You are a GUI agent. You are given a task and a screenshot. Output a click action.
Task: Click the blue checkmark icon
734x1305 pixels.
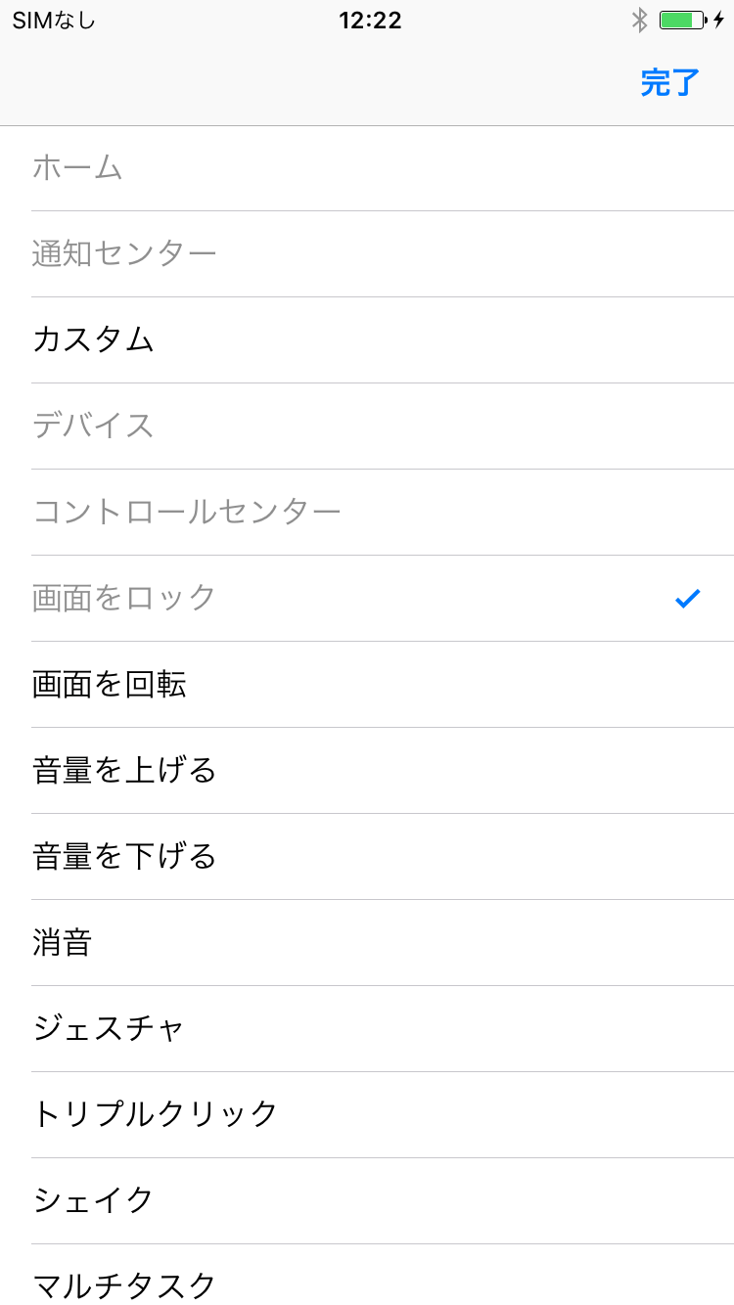(688, 599)
